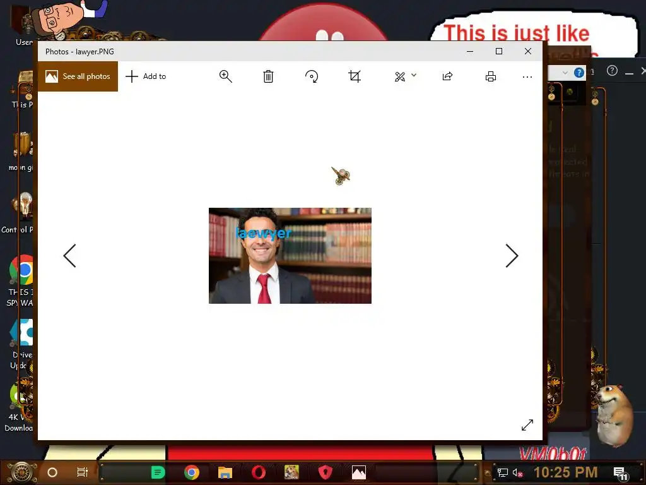Print the current photo
Image resolution: width=646 pixels, height=485 pixels.
491,76
